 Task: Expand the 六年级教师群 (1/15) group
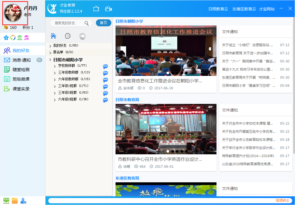pyautogui.click(x=55, y=80)
